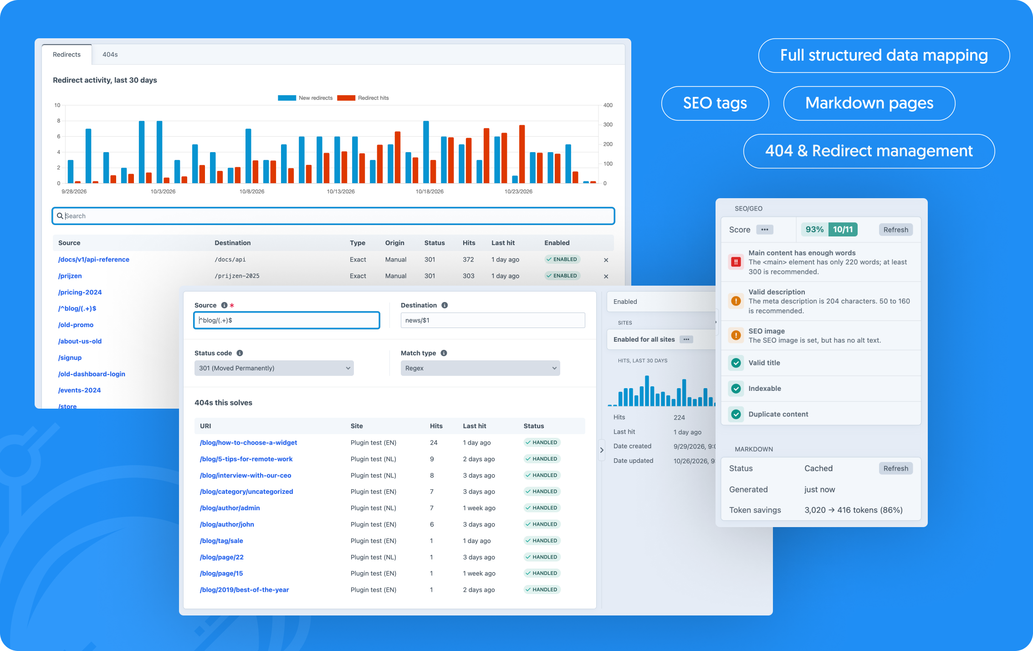The height and width of the screenshot is (651, 1033).
Task: Delete the /docs/v1/api-reference redirect row
Action: click(606, 260)
